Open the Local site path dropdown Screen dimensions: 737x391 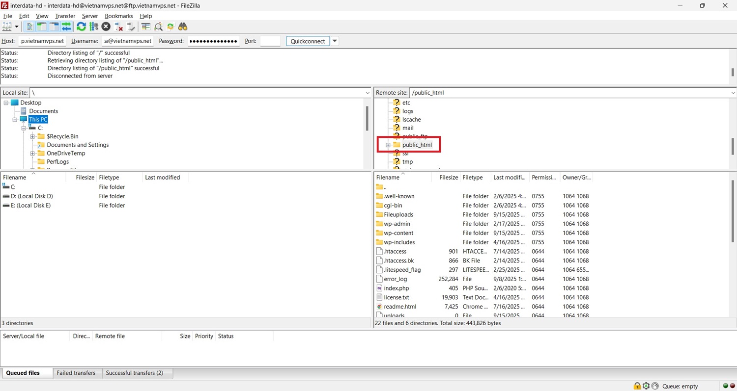(x=368, y=93)
